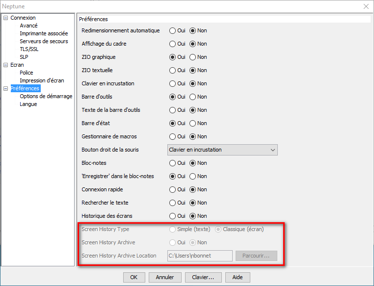Close the Neptune dialog window
This screenshot has height=286, width=374.
coord(366,6)
